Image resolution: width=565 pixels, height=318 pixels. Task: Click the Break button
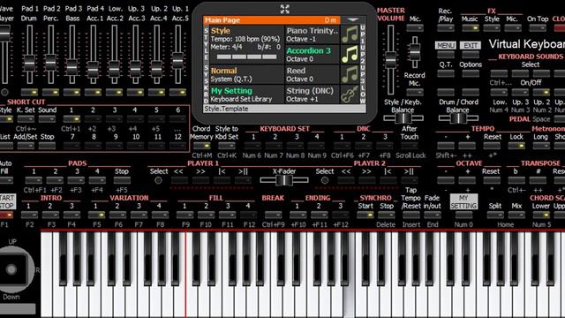(x=273, y=215)
